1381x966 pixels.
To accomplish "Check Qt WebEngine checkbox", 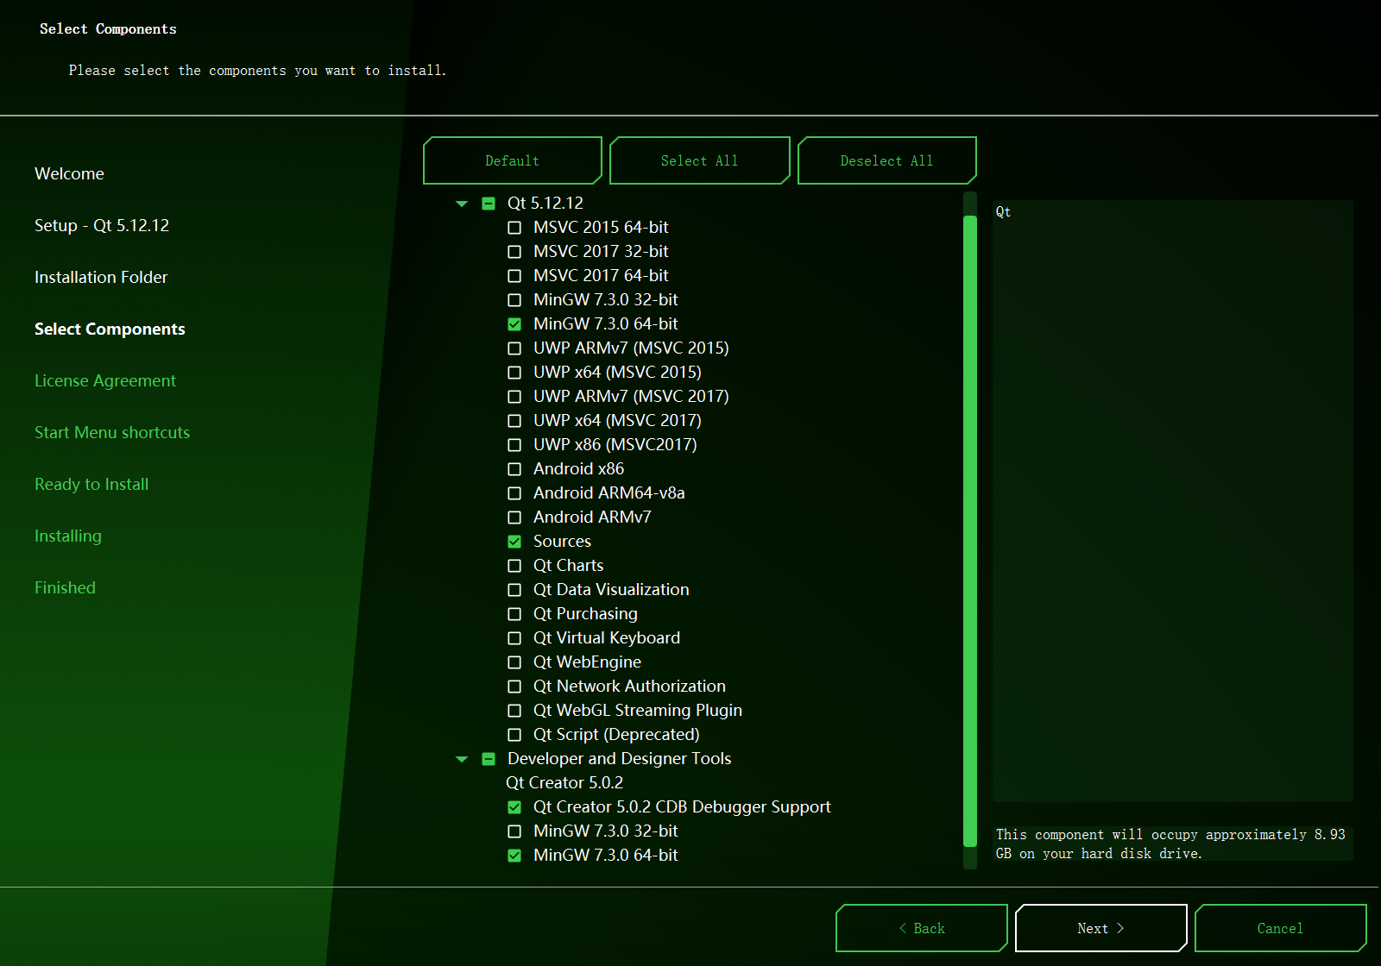I will (x=514, y=662).
